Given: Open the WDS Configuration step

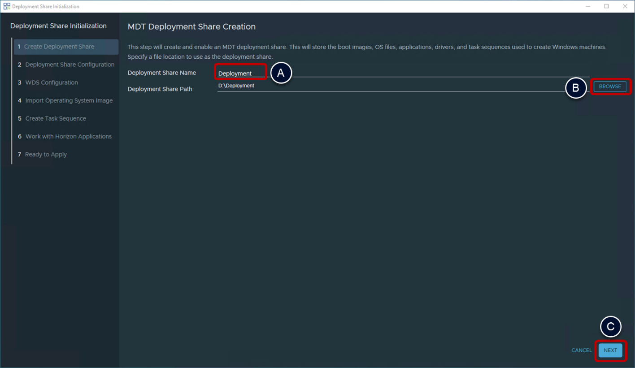Looking at the screenshot, I should 52,82.
